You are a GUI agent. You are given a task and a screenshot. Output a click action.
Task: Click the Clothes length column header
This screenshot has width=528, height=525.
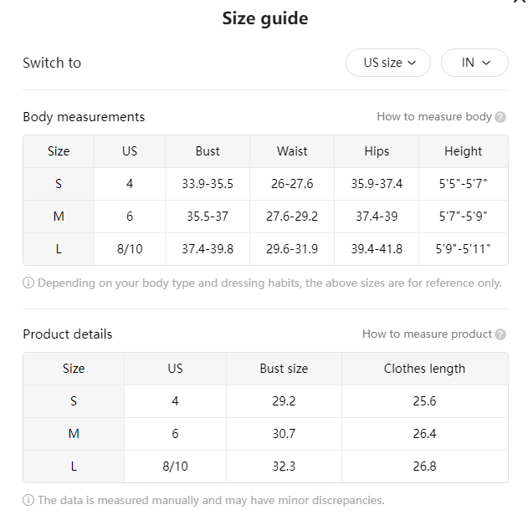coord(424,369)
